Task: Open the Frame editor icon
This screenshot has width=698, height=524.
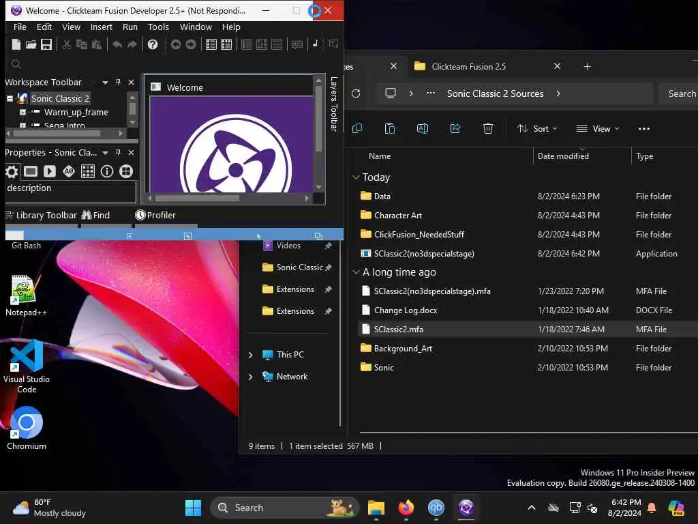Action: point(226,44)
